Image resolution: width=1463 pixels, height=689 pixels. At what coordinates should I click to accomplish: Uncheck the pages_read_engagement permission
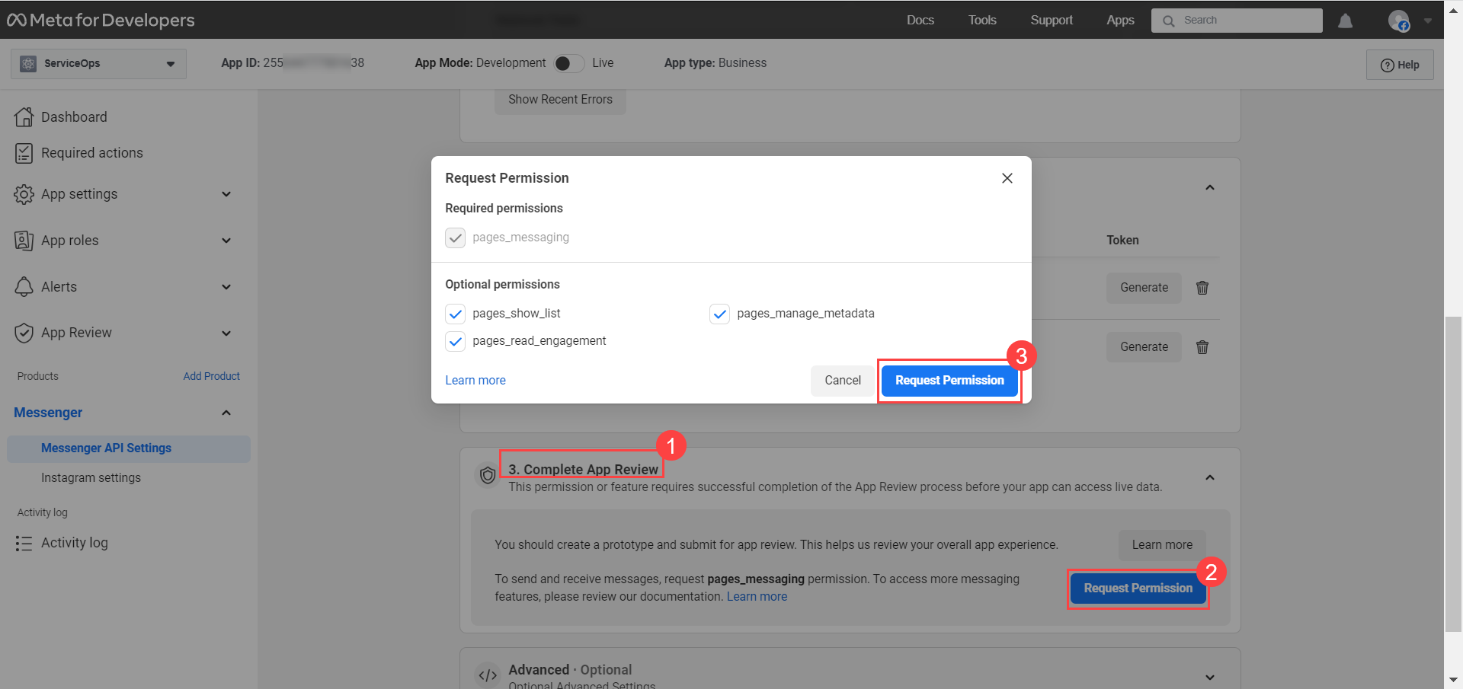pyautogui.click(x=456, y=341)
